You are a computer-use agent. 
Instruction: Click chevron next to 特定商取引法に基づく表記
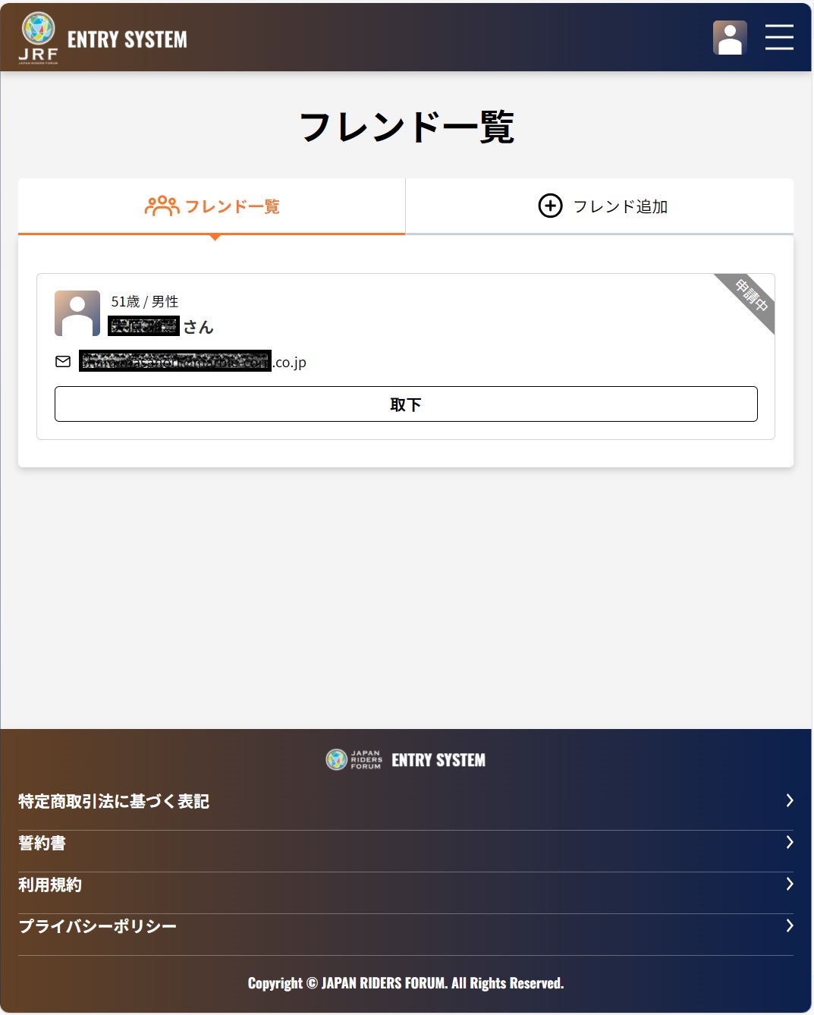(x=789, y=800)
